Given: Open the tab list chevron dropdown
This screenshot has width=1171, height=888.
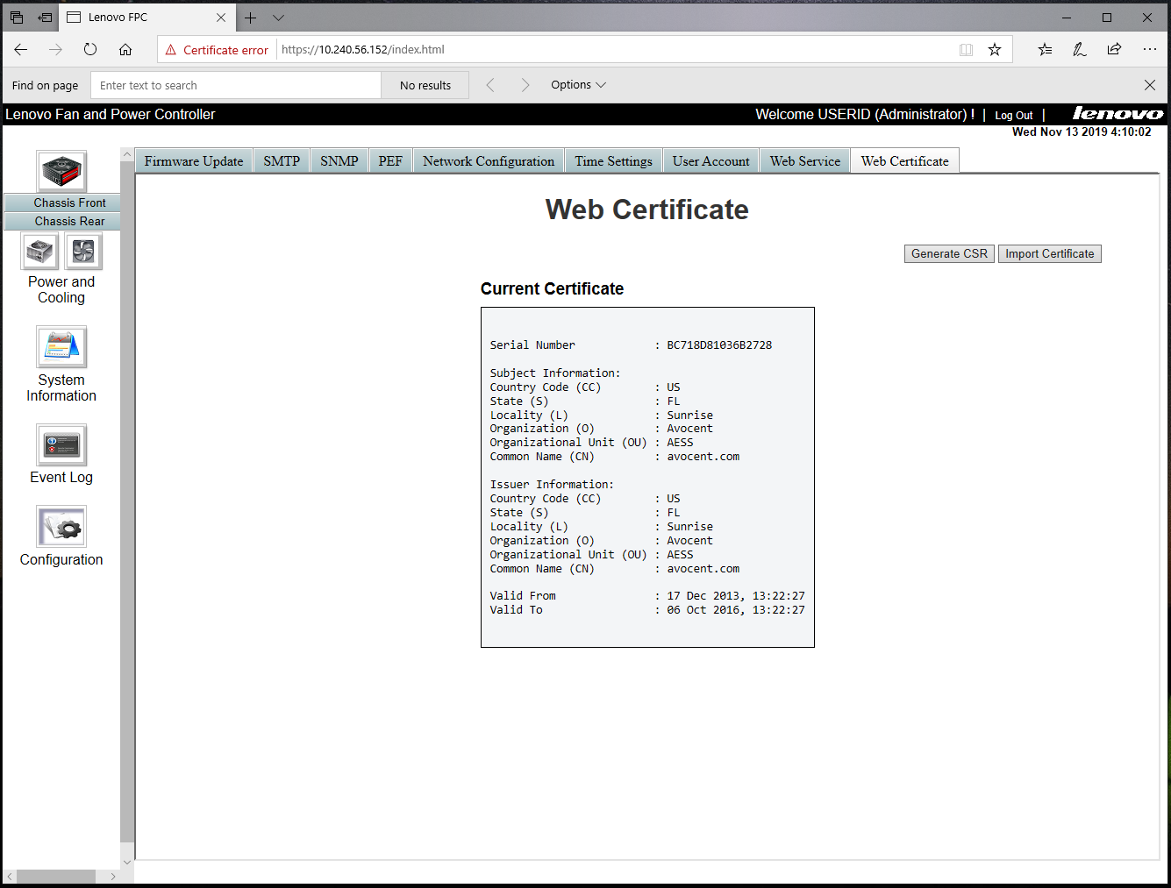Looking at the screenshot, I should point(278,18).
